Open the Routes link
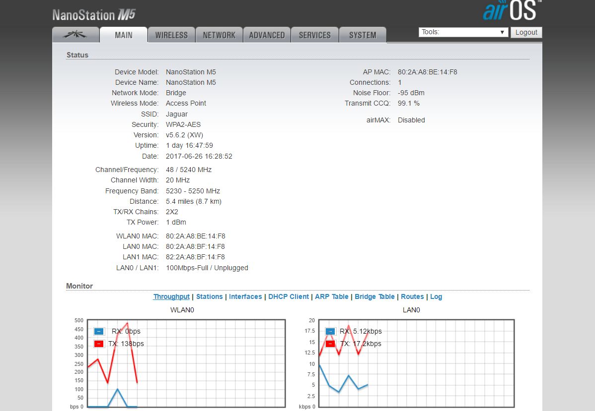The image size is (595, 411). pos(412,296)
